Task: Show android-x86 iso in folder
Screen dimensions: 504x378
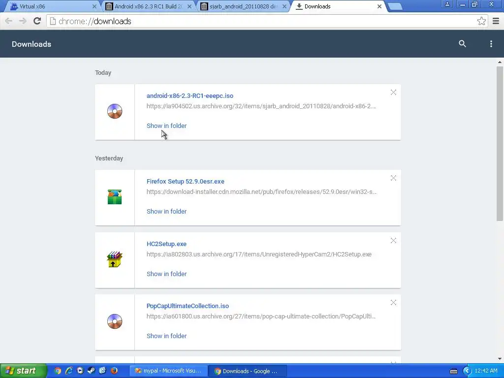Action: click(x=166, y=126)
